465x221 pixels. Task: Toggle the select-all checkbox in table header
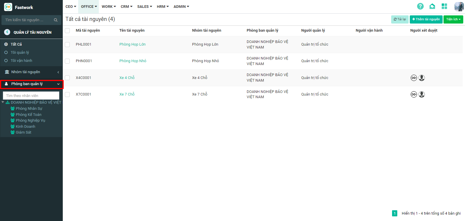click(x=67, y=30)
